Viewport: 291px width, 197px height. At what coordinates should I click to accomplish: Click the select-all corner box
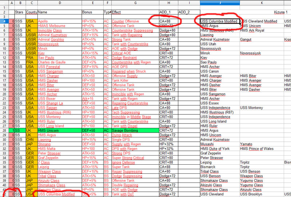coord(3,3)
